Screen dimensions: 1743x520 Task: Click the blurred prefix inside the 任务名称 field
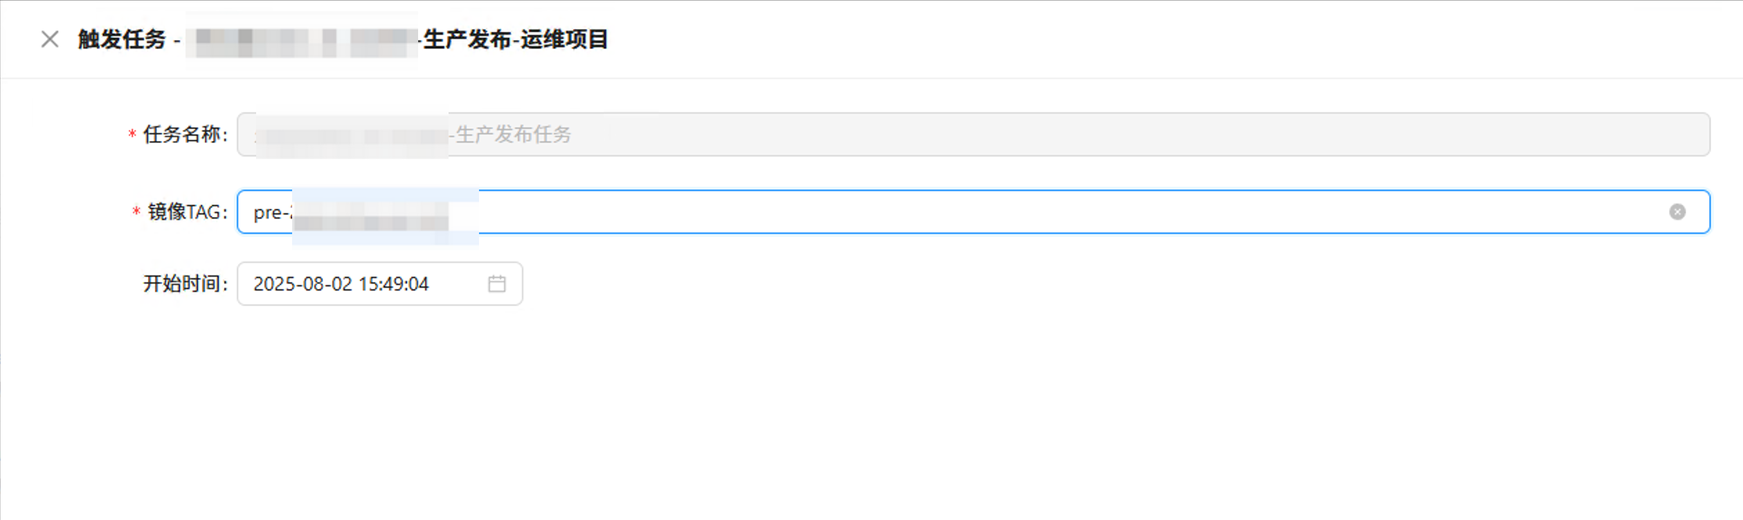352,136
